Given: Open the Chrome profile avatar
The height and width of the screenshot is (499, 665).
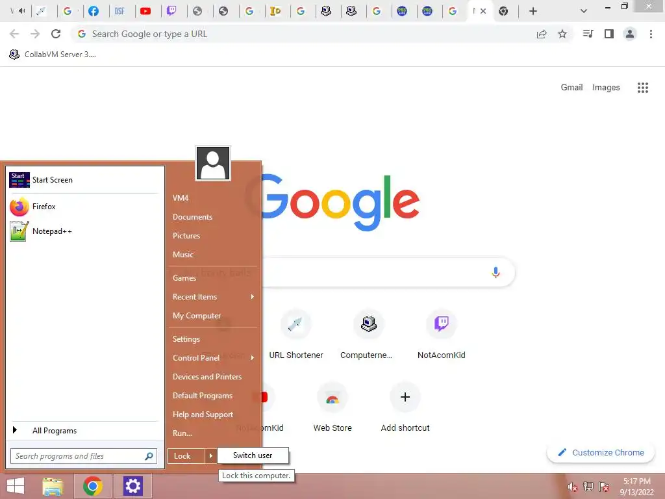Looking at the screenshot, I should (630, 34).
